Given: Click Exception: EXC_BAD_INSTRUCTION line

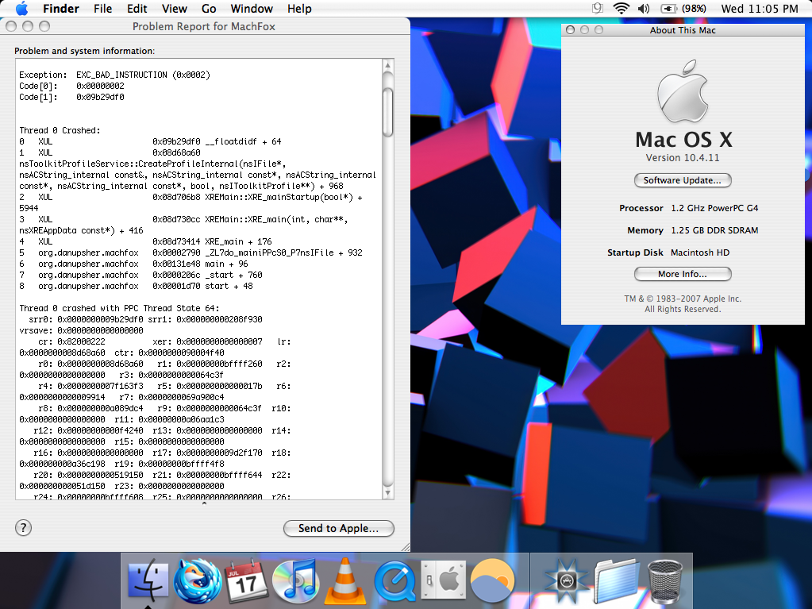Looking at the screenshot, I should pyautogui.click(x=114, y=75).
